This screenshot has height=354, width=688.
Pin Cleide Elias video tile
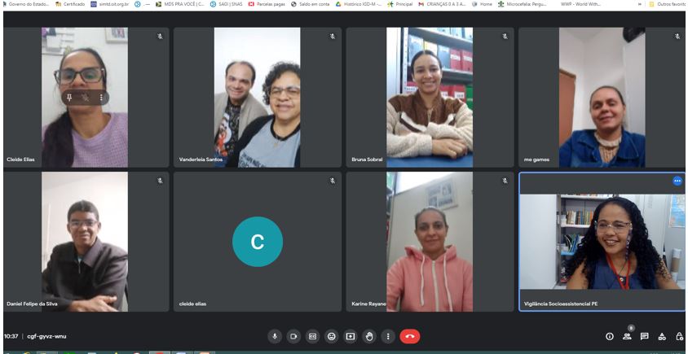pos(70,97)
